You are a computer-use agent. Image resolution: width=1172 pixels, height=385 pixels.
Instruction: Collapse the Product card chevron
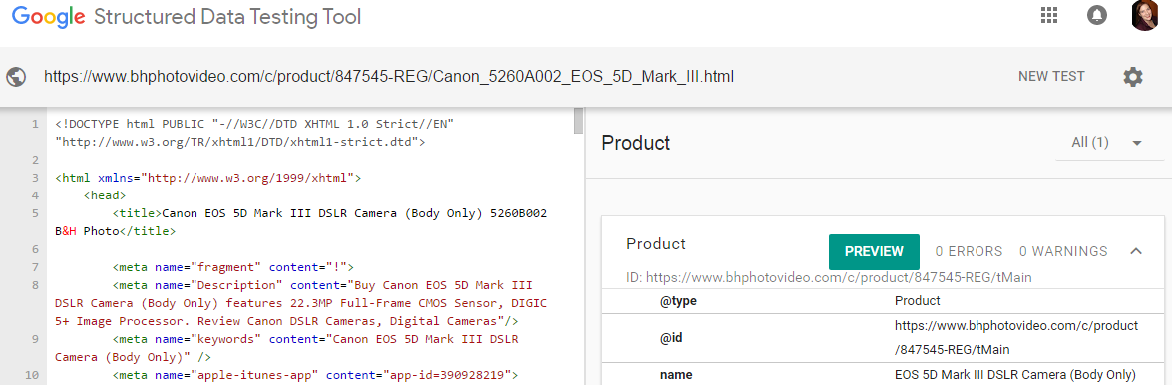(x=1136, y=251)
